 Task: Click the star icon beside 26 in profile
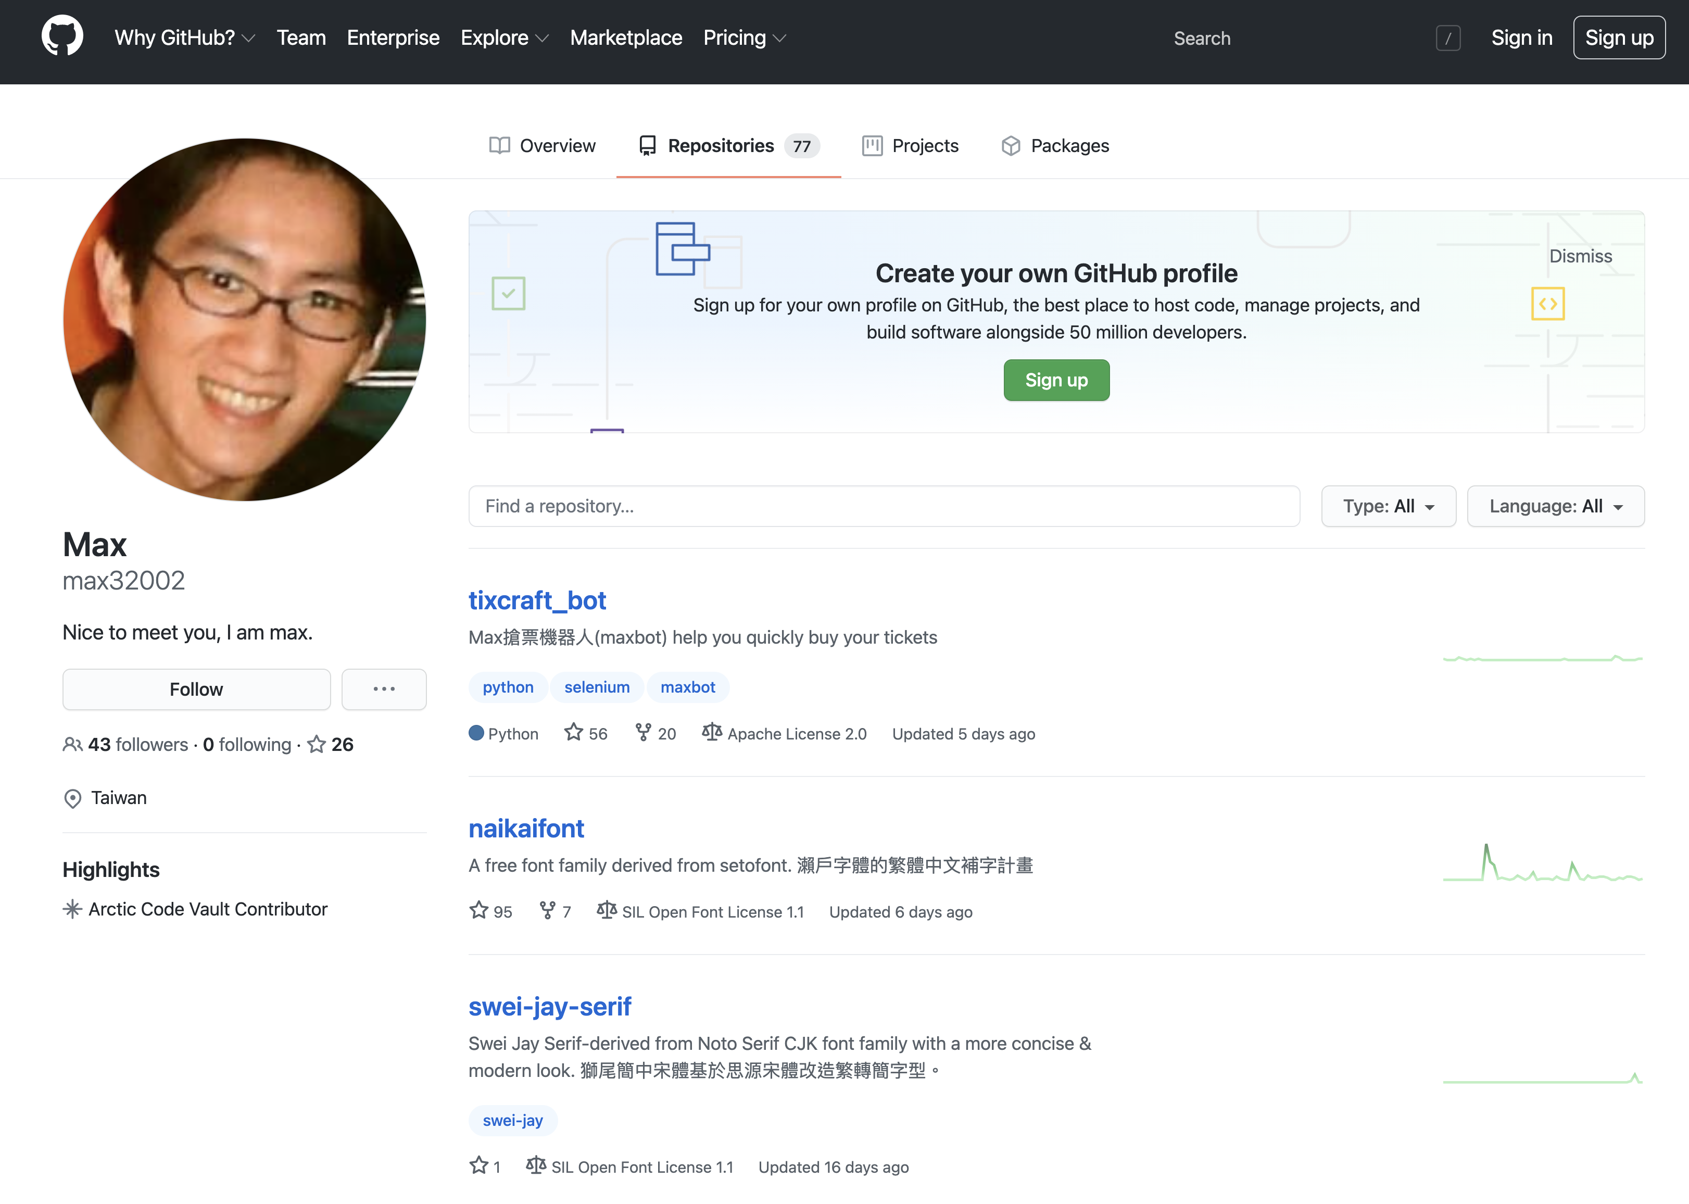tap(317, 744)
